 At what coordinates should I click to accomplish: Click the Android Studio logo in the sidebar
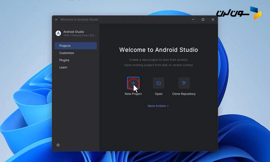point(58,33)
